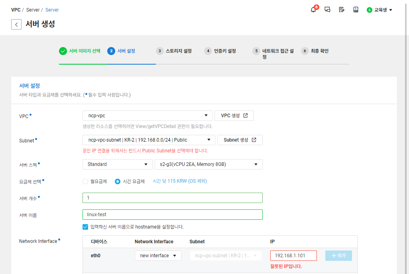Click the getVPCDetail permission hint text

(147, 126)
